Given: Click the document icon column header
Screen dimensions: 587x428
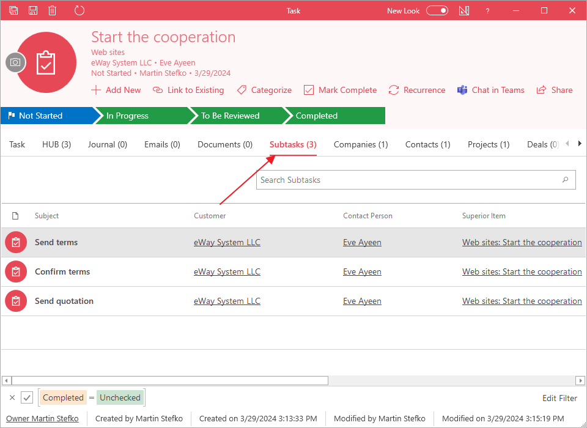Looking at the screenshot, I should [15, 216].
